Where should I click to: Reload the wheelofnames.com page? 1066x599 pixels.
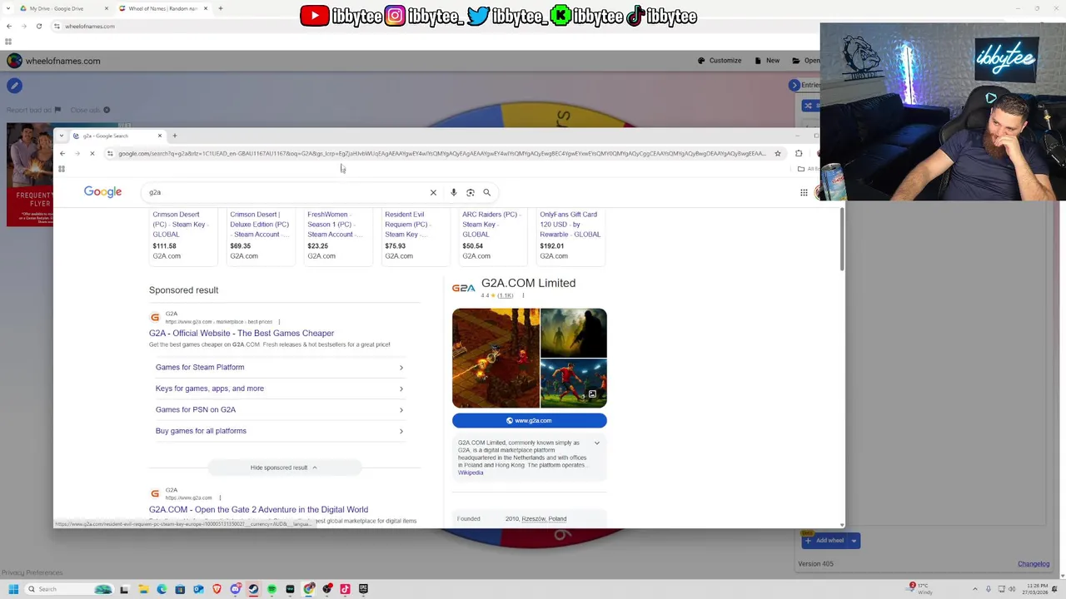tap(39, 26)
